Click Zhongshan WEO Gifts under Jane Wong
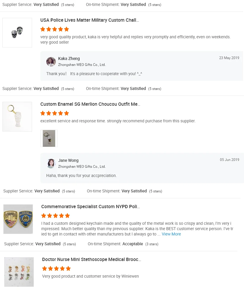 [x=82, y=167]
